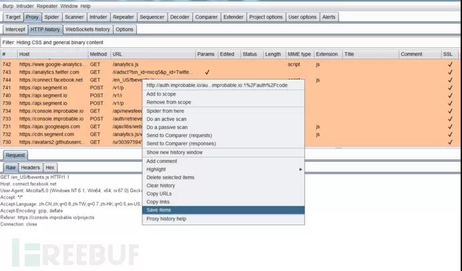Choose Add to scope from context menu

coord(224,94)
